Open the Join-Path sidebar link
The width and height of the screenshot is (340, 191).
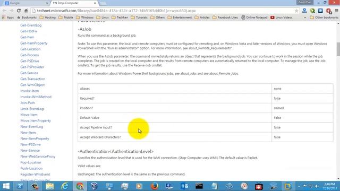[28, 102]
